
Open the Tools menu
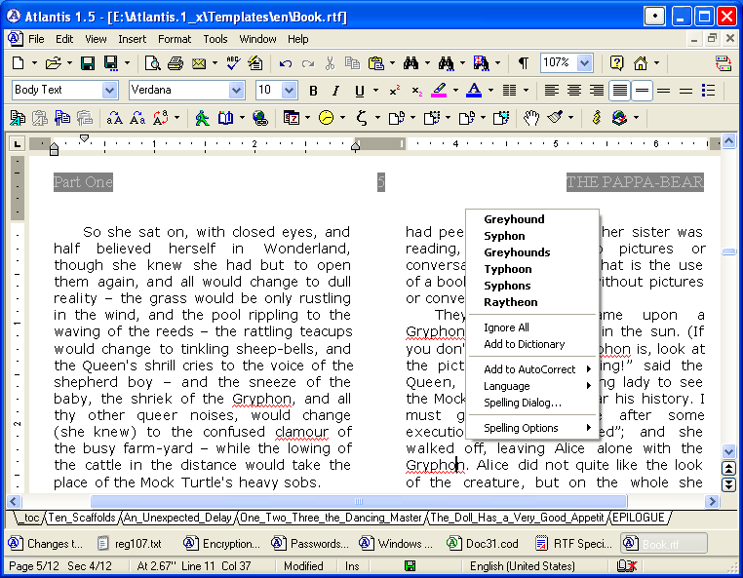[x=215, y=39]
